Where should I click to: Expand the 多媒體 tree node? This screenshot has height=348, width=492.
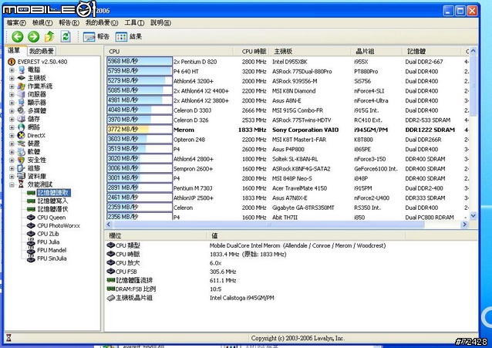[12, 110]
